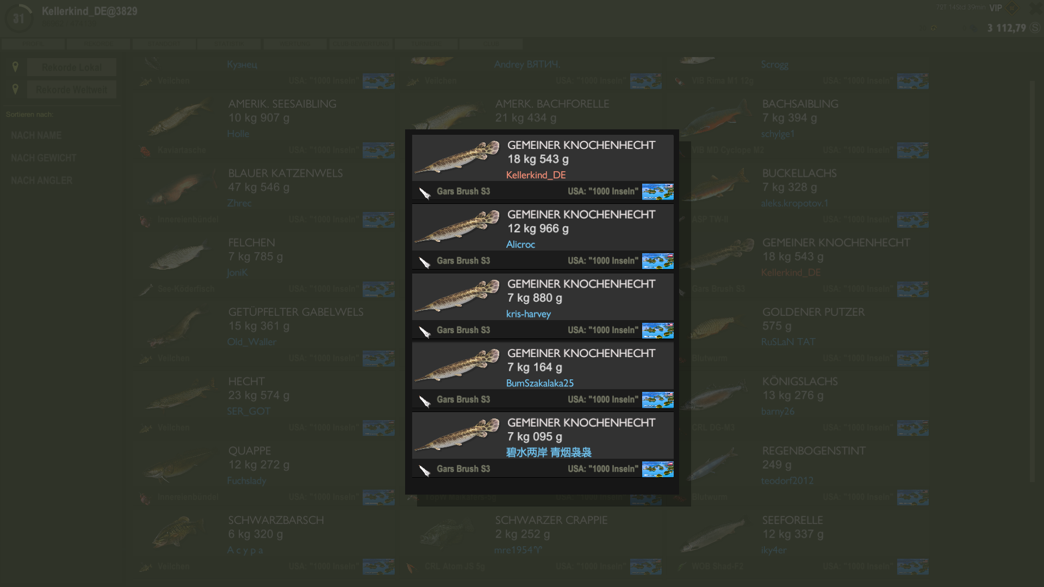This screenshot has height=587, width=1044.
Task: Click the records list vertical scrollbar
Action: click(1032, 282)
